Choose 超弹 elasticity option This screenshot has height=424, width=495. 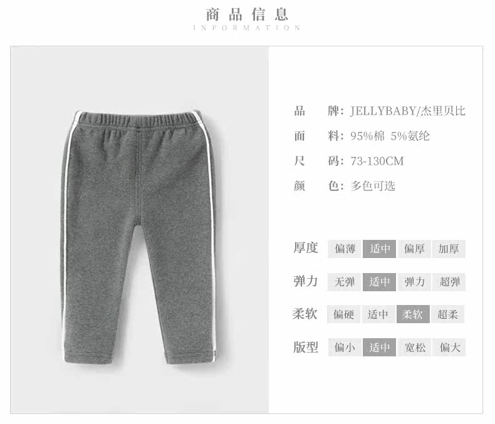(449, 282)
